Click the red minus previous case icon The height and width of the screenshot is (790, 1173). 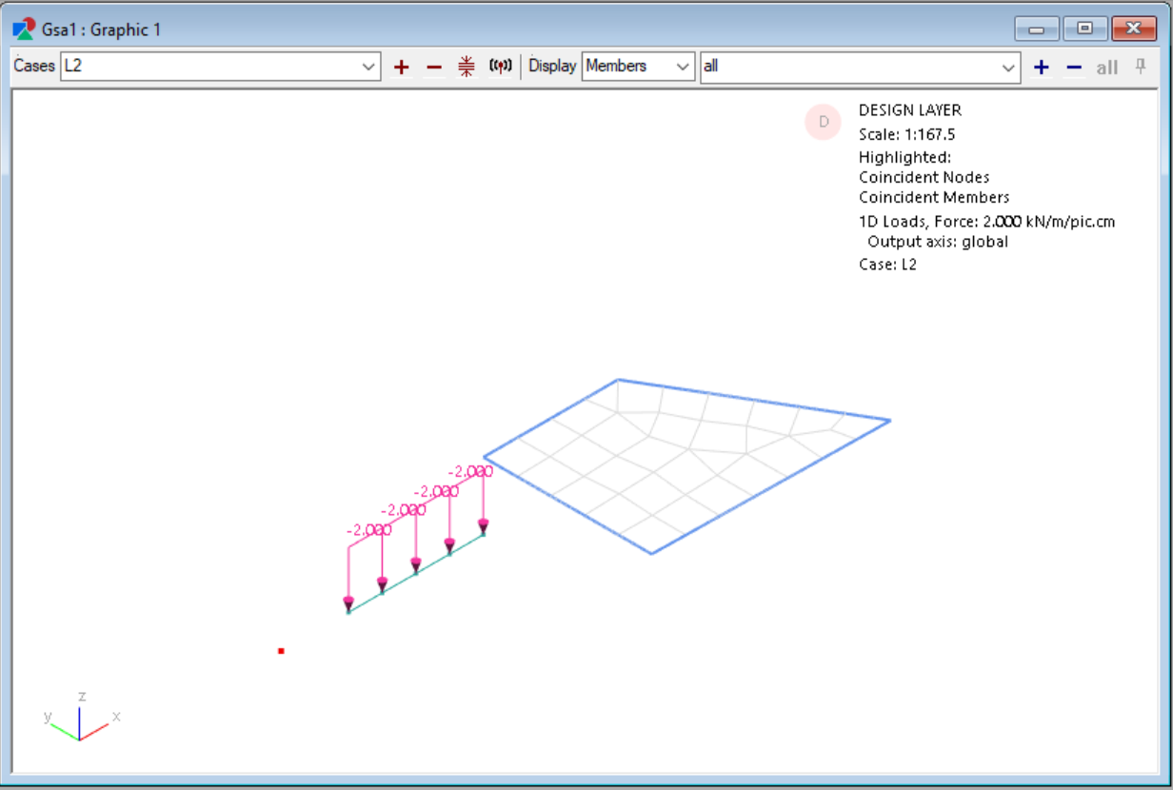click(434, 67)
